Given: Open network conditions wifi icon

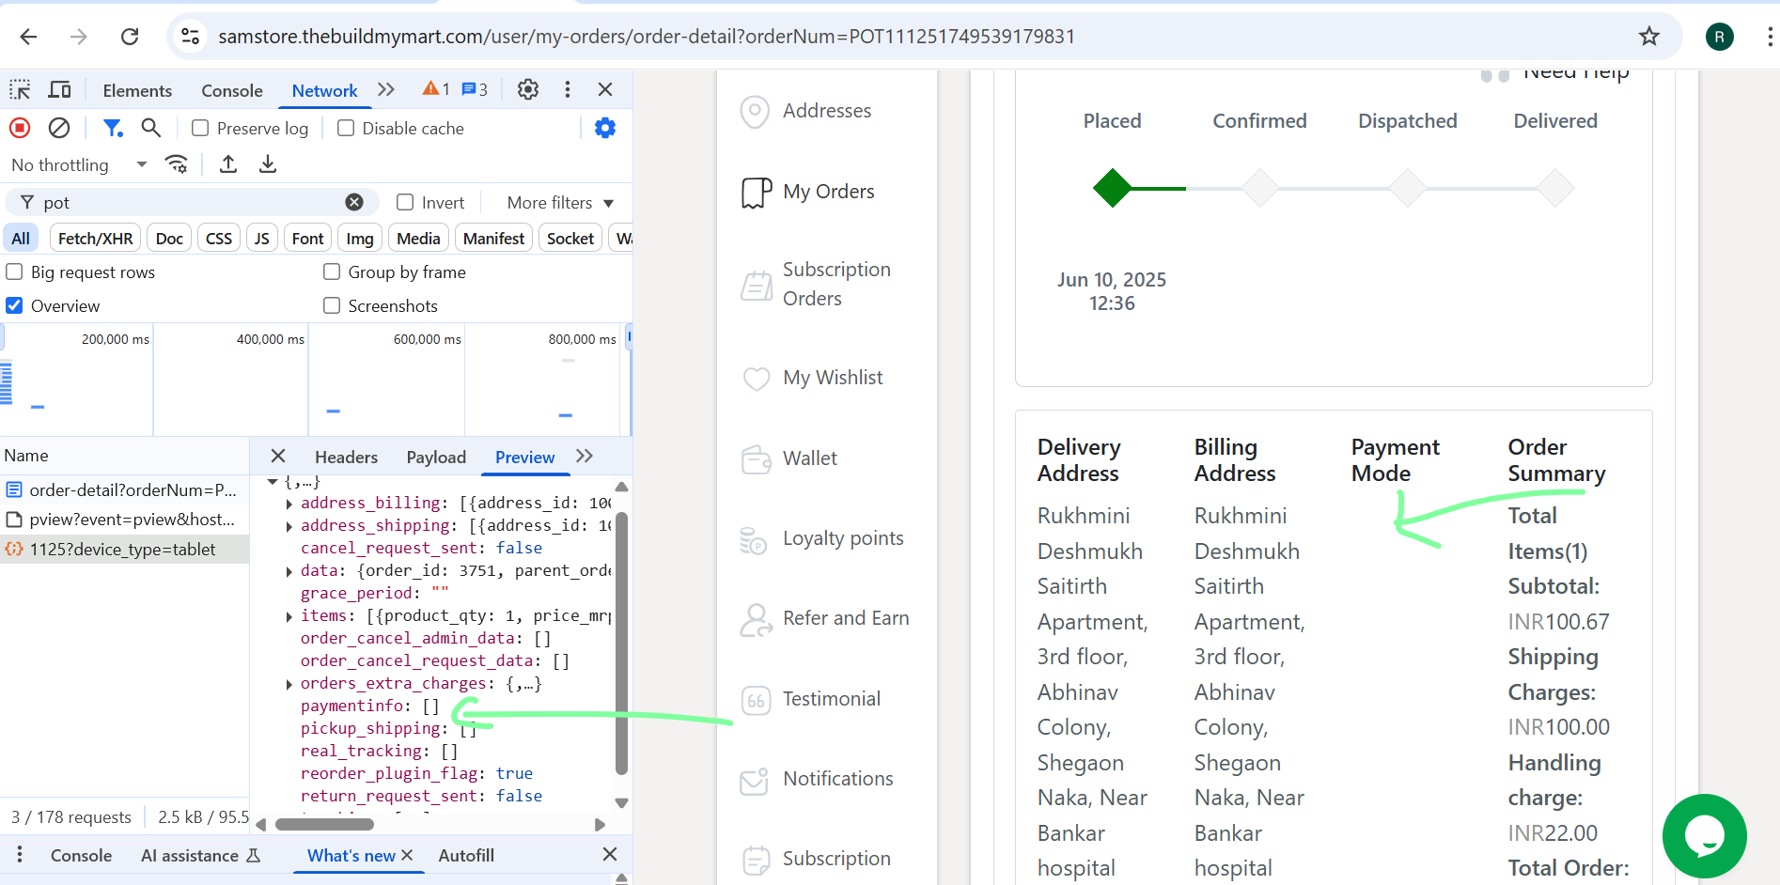Looking at the screenshot, I should pyautogui.click(x=176, y=164).
